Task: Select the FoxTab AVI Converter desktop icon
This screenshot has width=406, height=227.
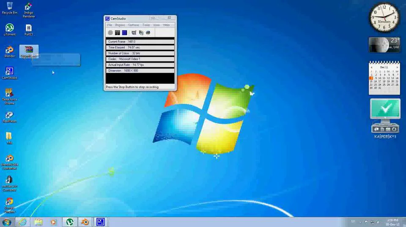Action: coord(9,184)
